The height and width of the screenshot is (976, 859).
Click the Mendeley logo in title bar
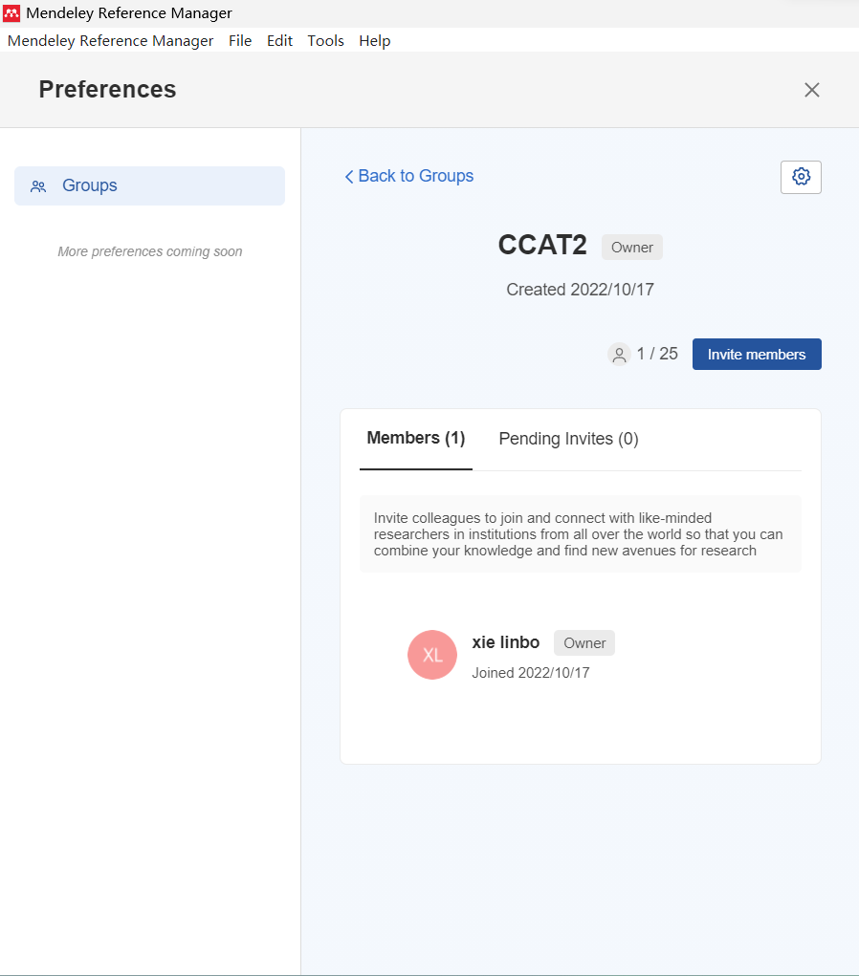11,13
